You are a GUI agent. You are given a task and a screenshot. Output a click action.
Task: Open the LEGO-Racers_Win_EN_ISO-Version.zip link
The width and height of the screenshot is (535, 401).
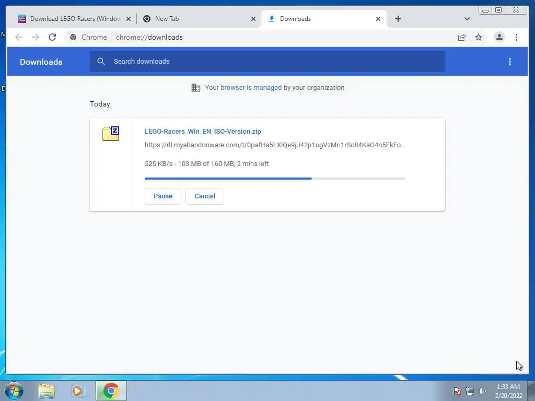203,131
